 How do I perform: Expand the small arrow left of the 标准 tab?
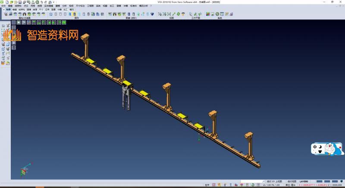pyautogui.click(x=3, y=9)
